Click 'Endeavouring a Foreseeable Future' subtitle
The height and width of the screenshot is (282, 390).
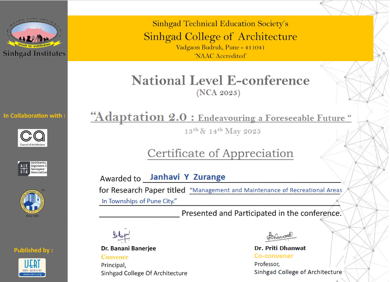272,118
